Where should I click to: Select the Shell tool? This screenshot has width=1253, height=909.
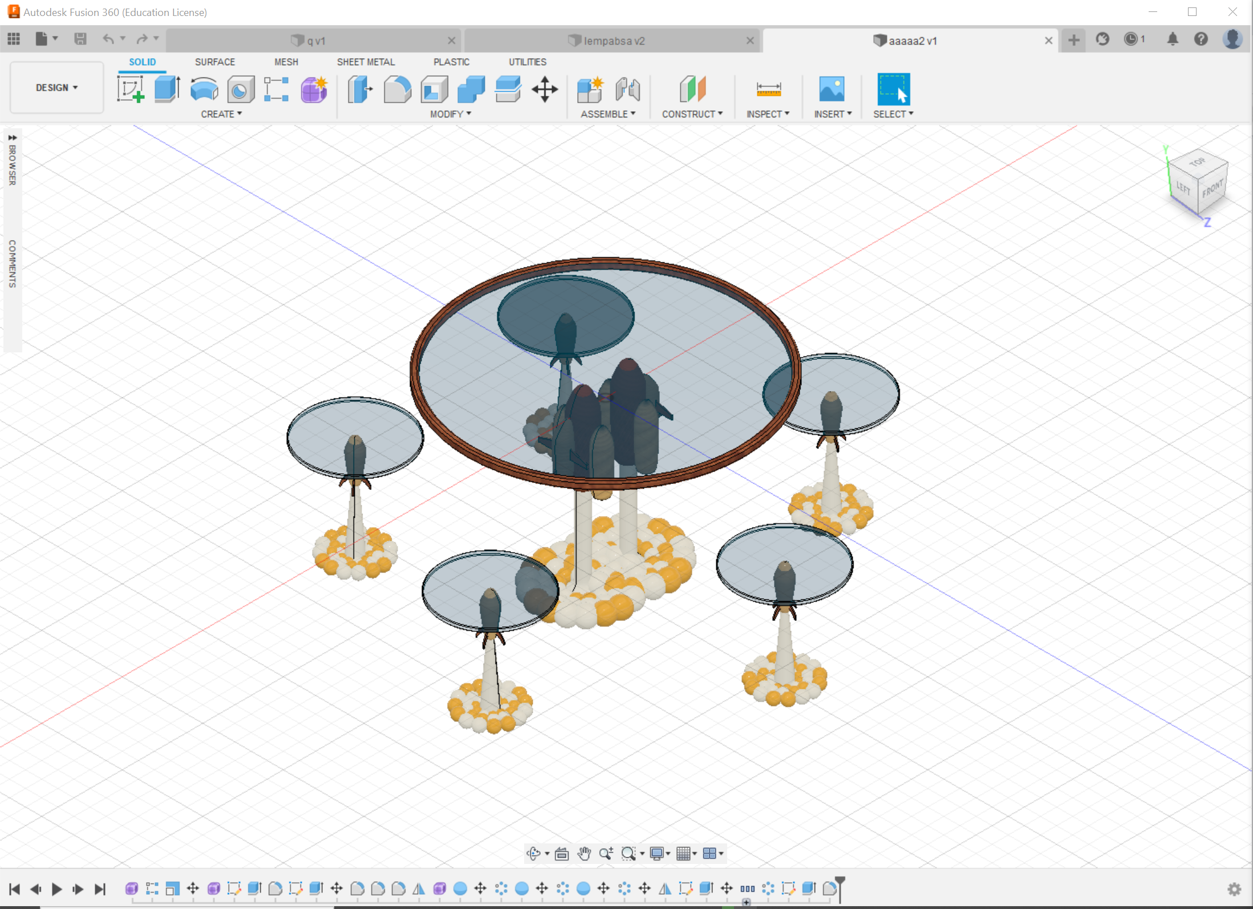click(434, 90)
